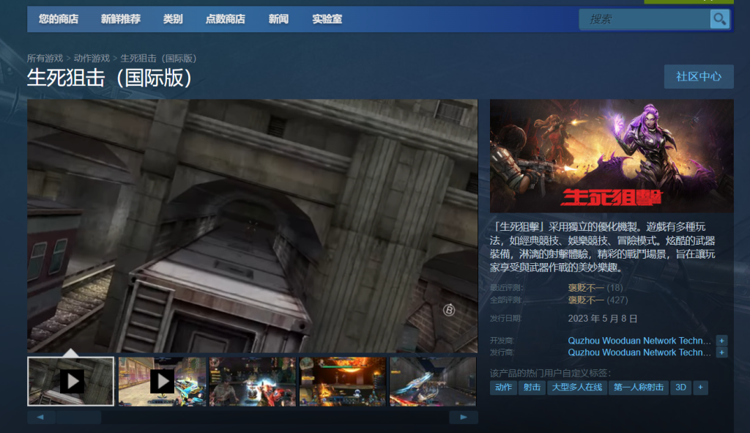Open 类别 menu
This screenshot has height=433, width=750.
[173, 19]
